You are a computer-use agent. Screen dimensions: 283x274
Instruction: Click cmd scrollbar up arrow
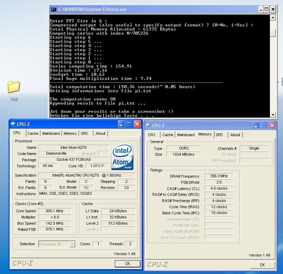point(273,17)
